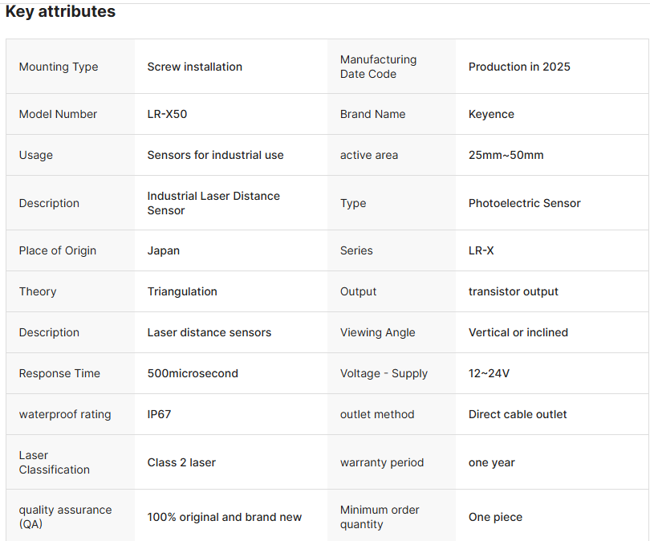650x541 pixels.
Task: Select the 100% original and brand new text
Action: click(x=225, y=517)
